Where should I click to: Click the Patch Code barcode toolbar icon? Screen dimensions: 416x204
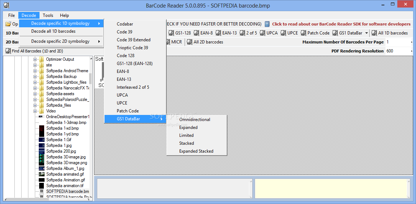[304, 33]
